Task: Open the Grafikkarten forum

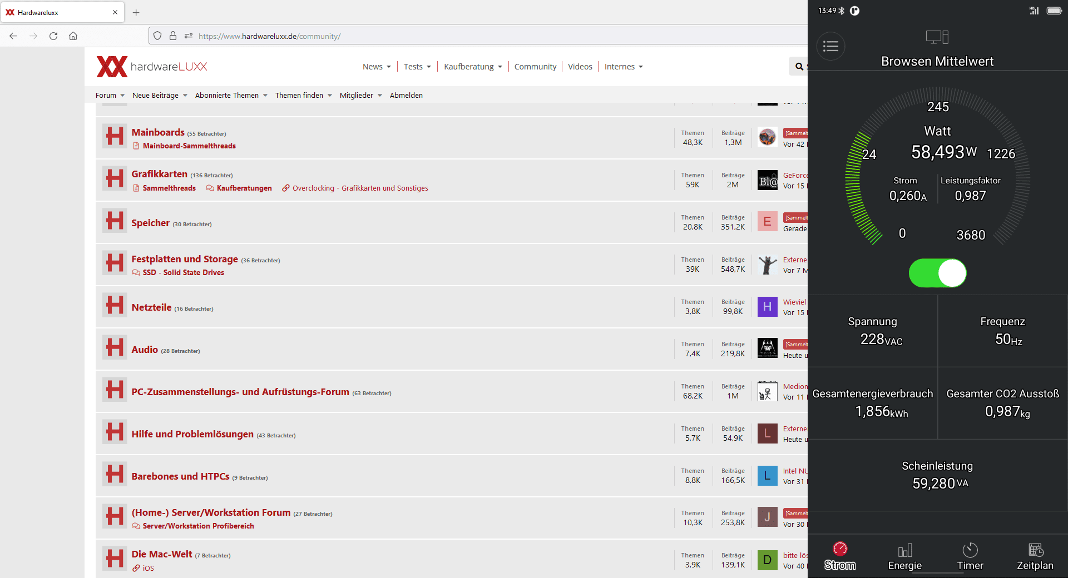Action: [x=159, y=174]
